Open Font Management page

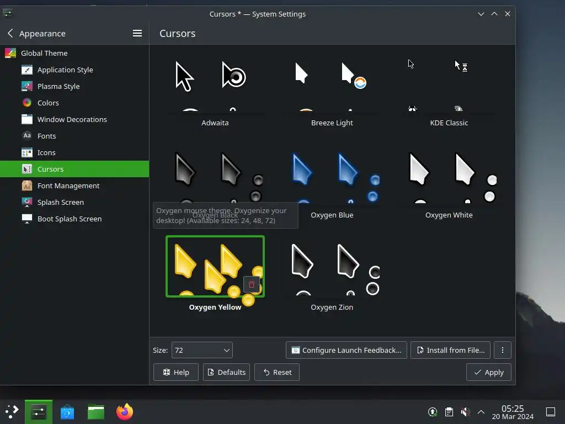74,185
